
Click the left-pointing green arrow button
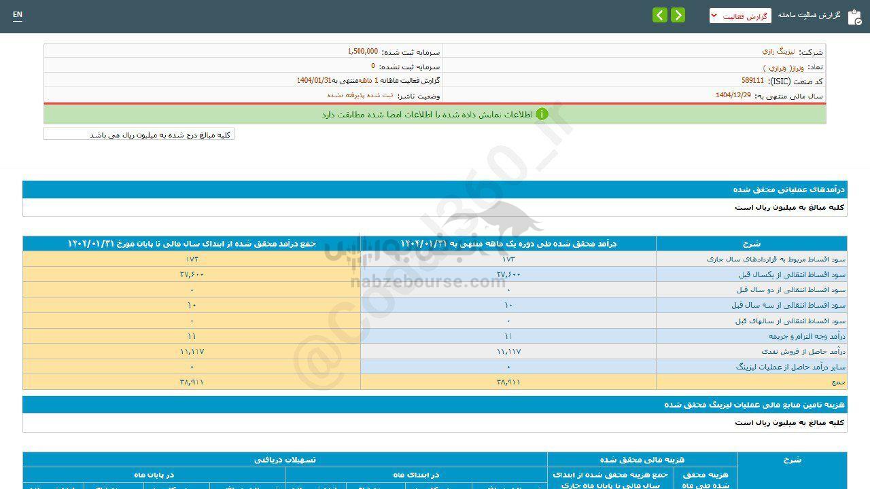pos(660,15)
